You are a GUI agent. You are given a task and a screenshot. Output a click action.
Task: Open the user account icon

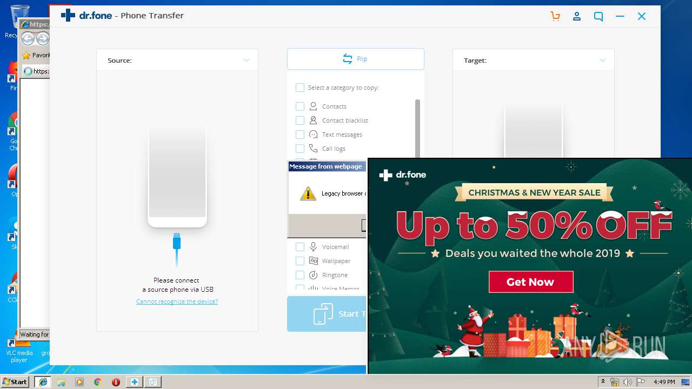tap(577, 16)
